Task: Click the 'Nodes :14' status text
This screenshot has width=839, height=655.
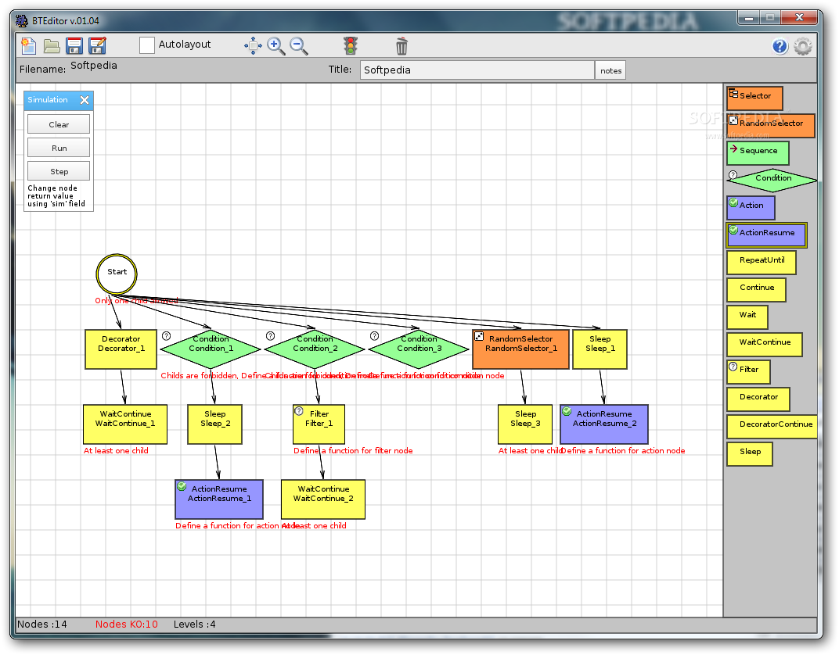Action: coord(41,624)
